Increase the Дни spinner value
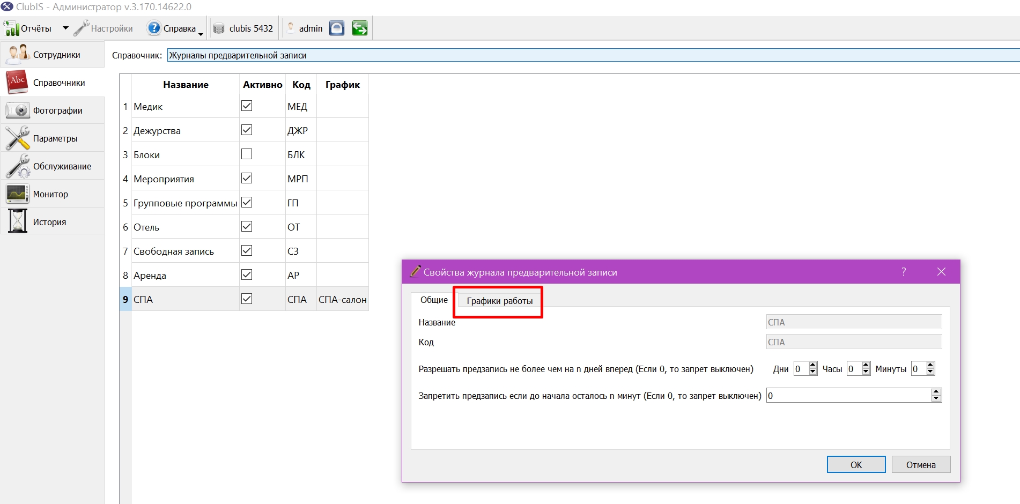 (813, 365)
